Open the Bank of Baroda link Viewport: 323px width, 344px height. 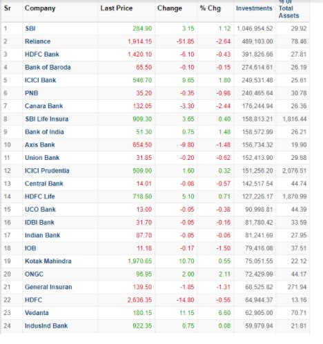(48, 68)
